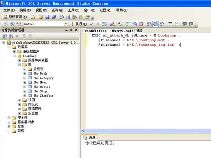
Task: Click the Comment out lines icon
Action: point(170,24)
